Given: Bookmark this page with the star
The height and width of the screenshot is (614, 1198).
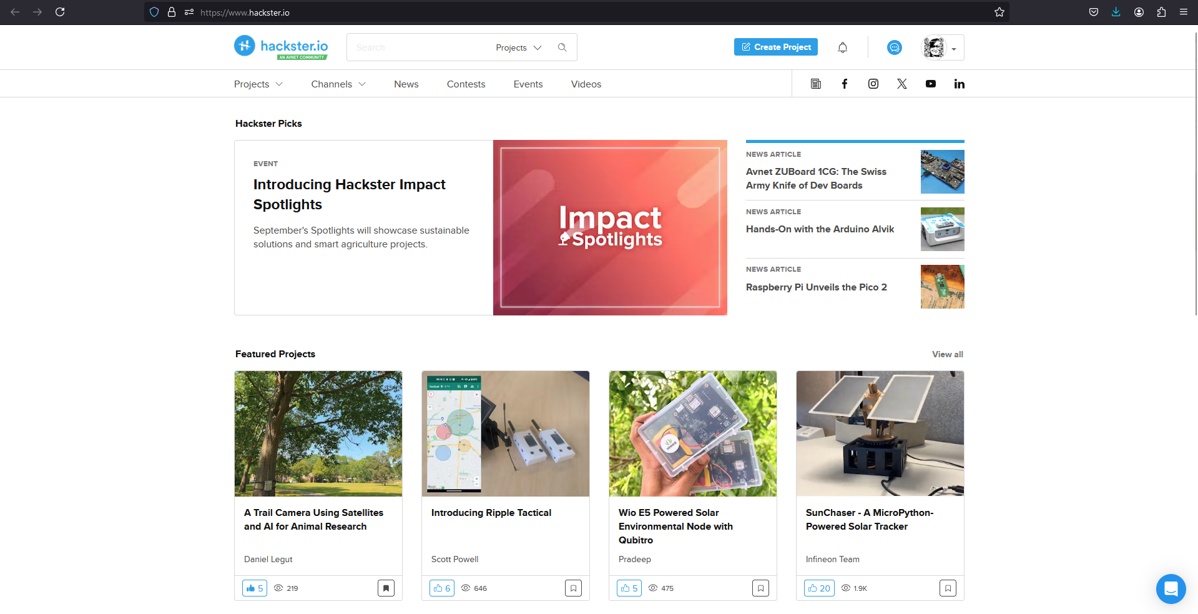Looking at the screenshot, I should (999, 12).
